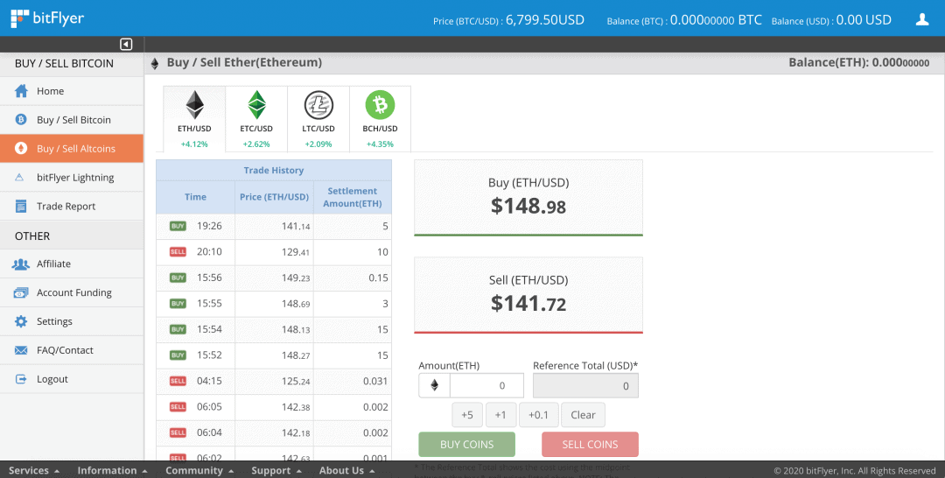Open the user account profile icon
Viewport: 945px width, 478px height.
tap(922, 19)
